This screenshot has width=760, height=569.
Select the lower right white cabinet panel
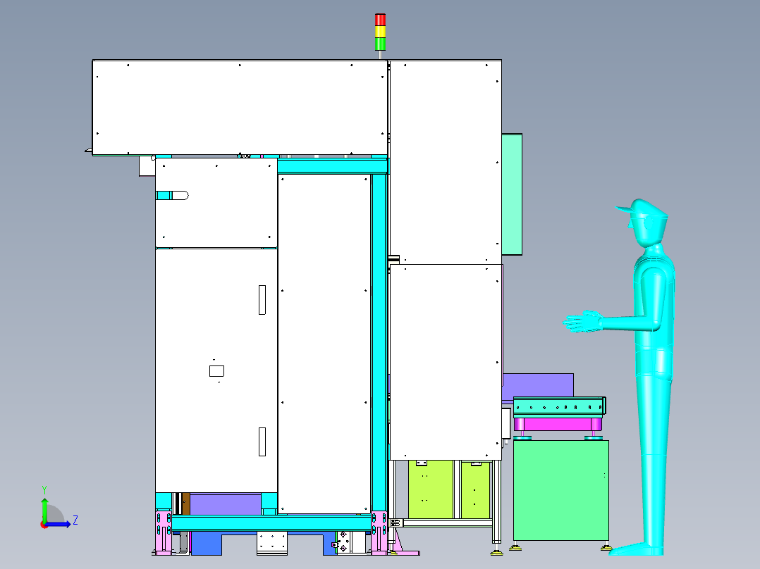tap(446, 362)
